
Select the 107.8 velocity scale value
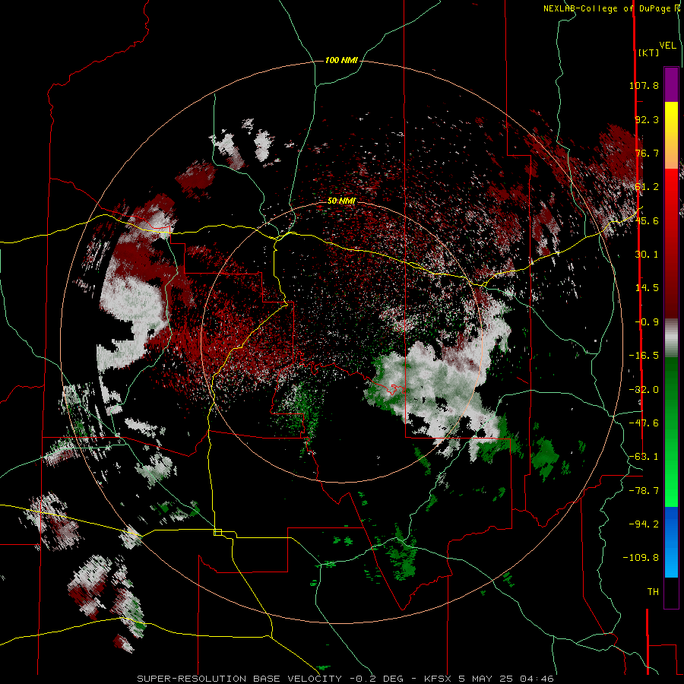tap(644, 85)
